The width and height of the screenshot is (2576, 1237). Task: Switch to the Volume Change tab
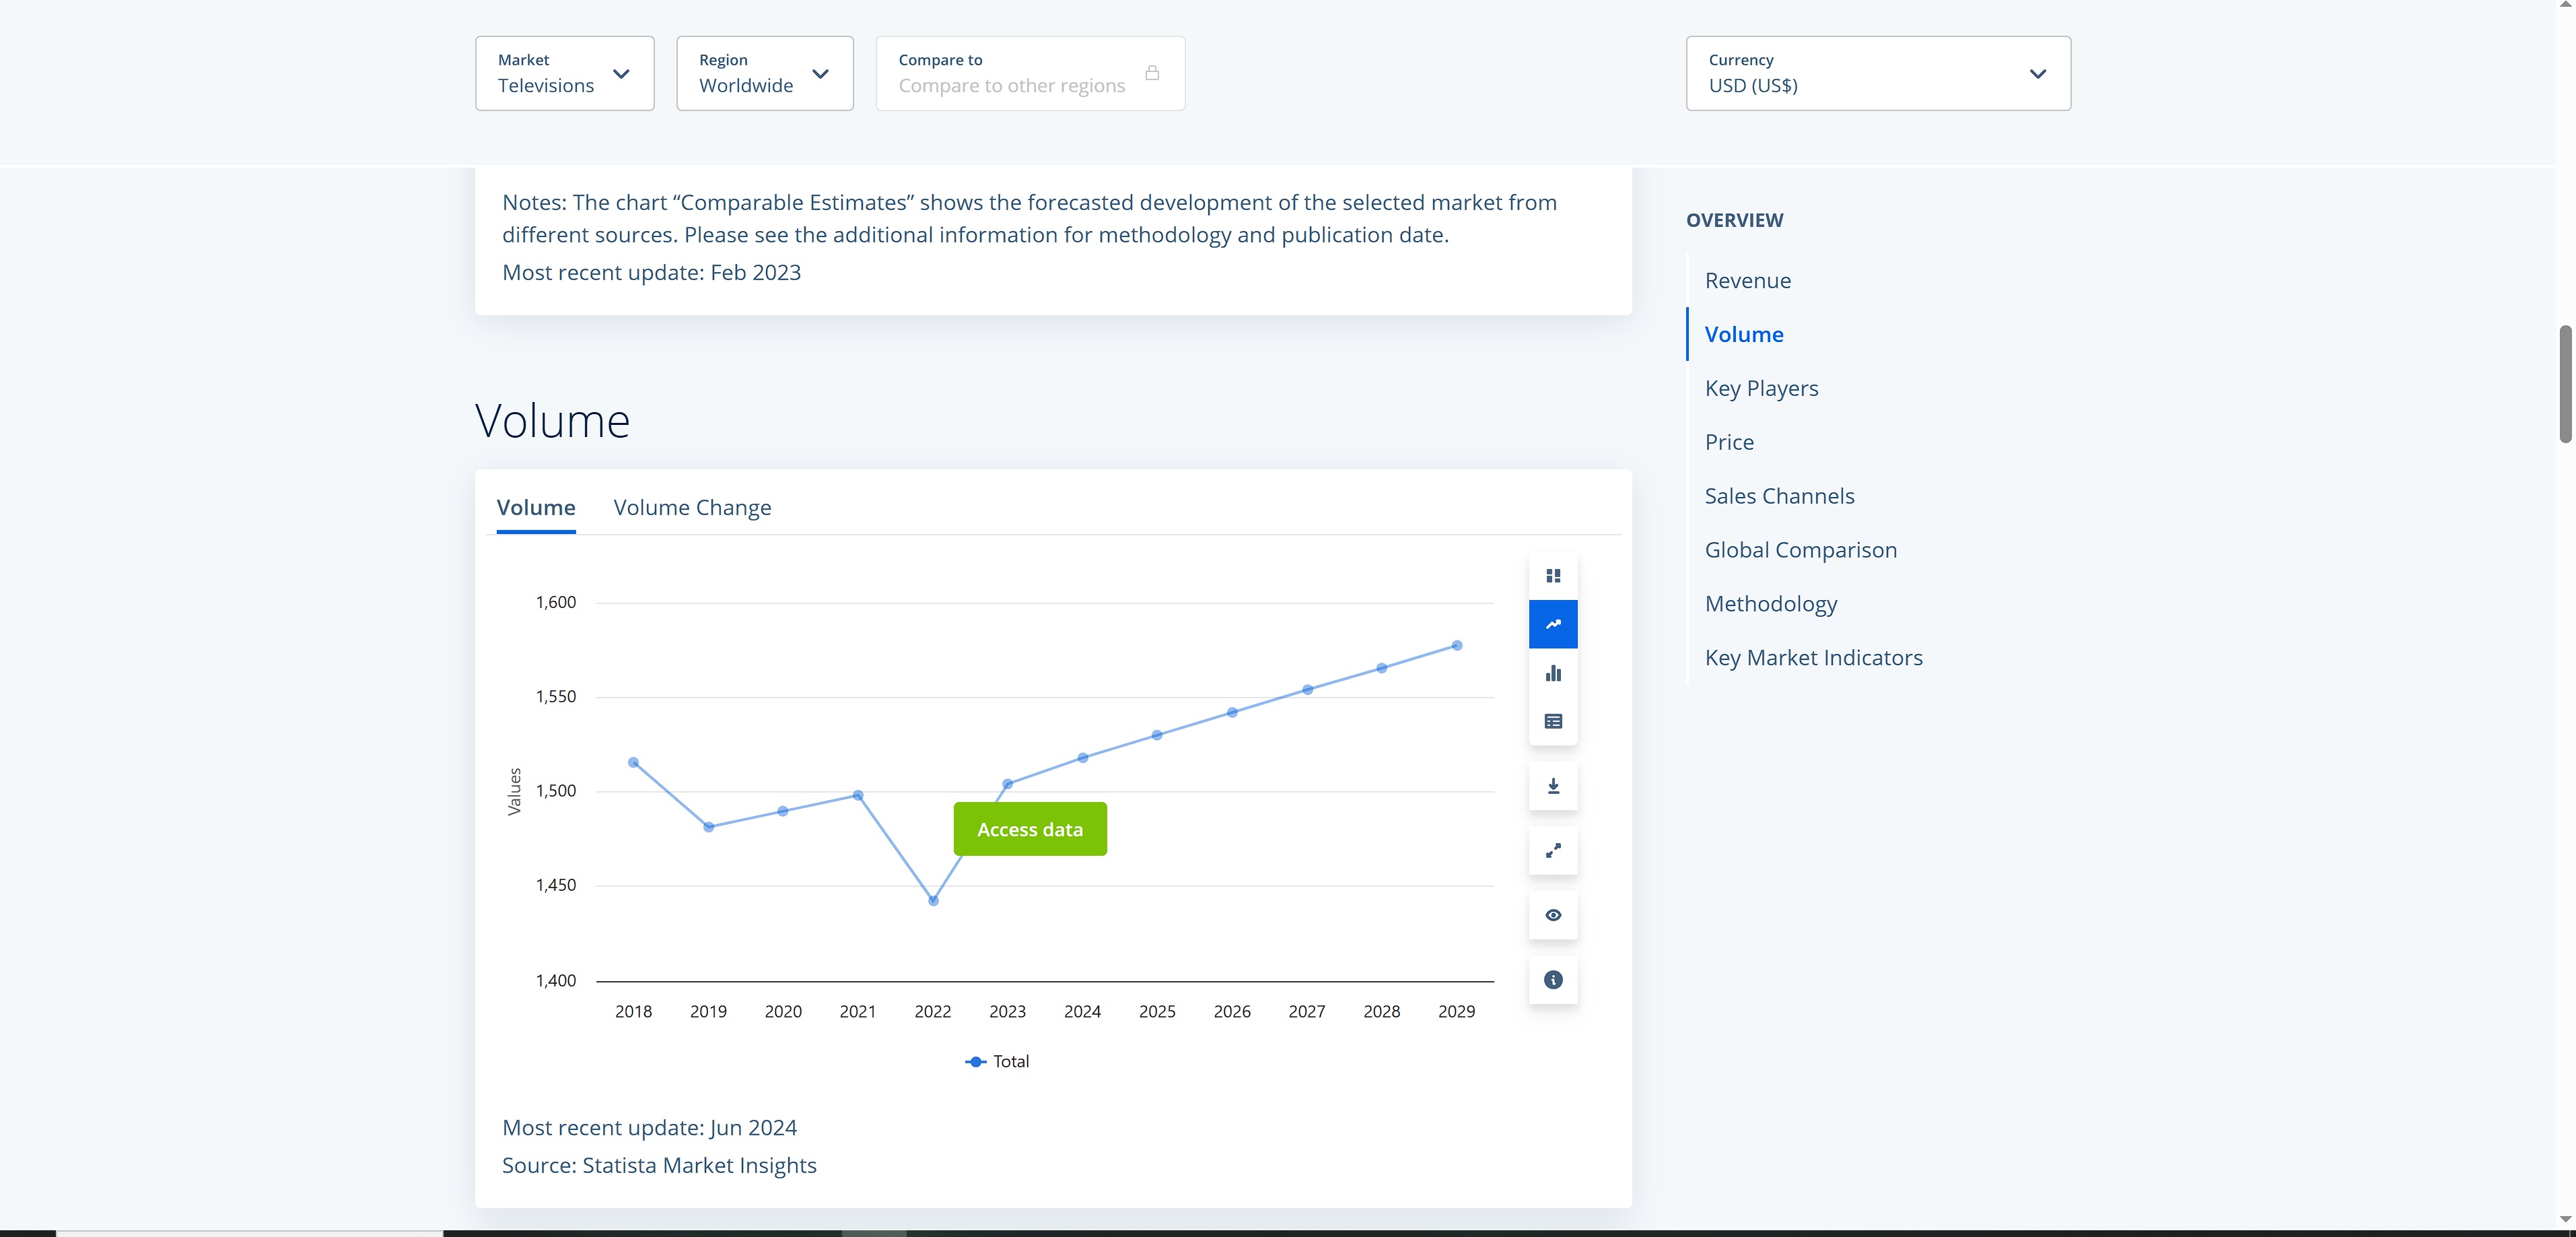[x=692, y=507]
